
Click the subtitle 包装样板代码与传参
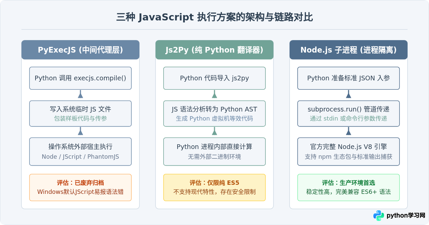[x=80, y=119]
